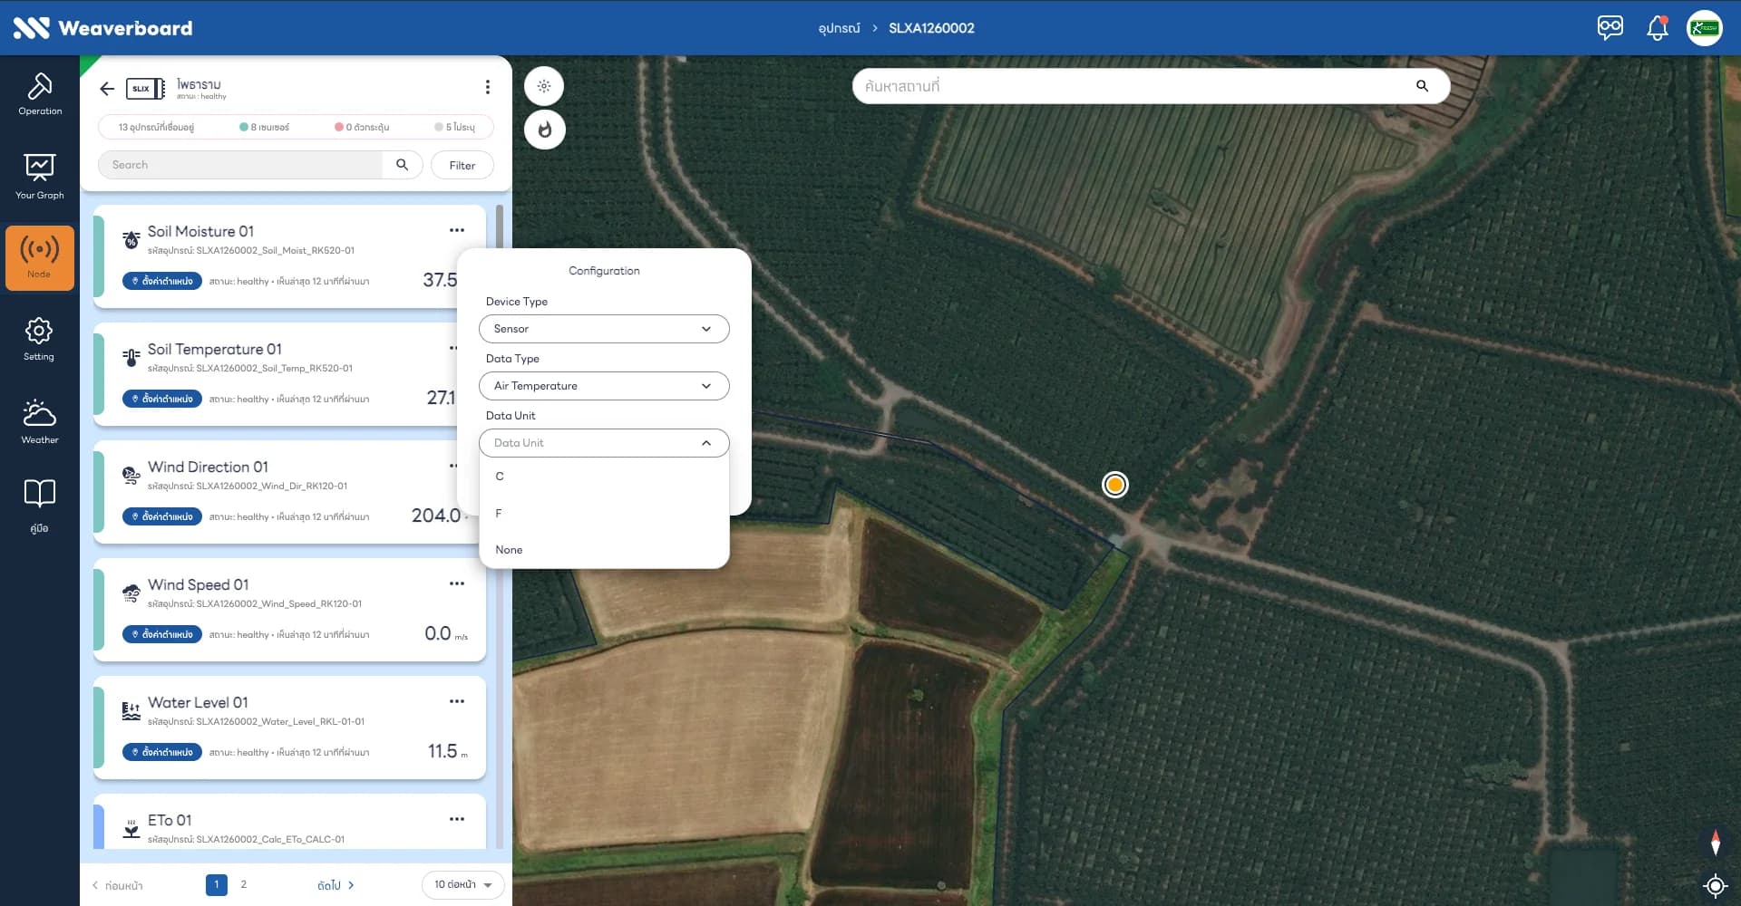Image resolution: width=1741 pixels, height=906 pixels.
Task: Click the map brightness sun button
Action: (x=544, y=86)
